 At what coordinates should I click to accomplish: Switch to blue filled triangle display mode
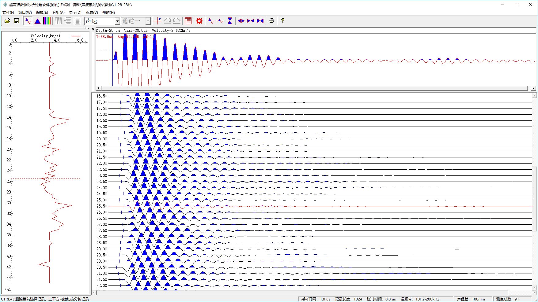[x=37, y=21]
